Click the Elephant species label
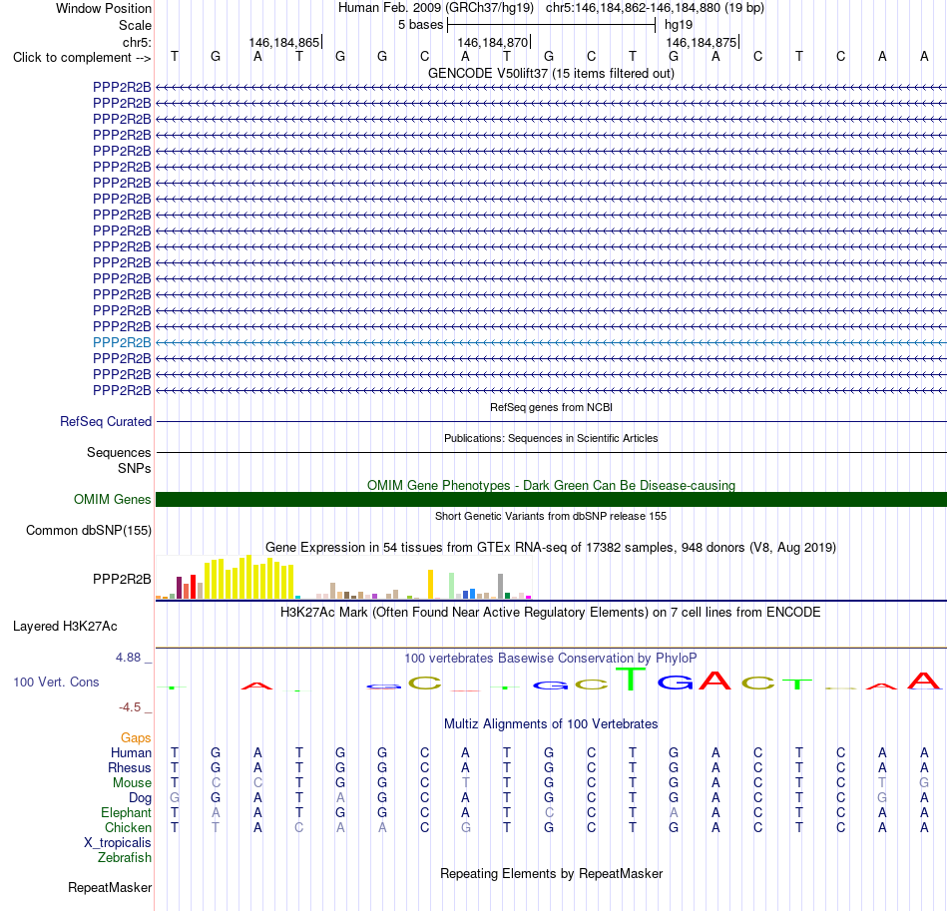Viewport: 948px width, 911px height. pos(126,812)
